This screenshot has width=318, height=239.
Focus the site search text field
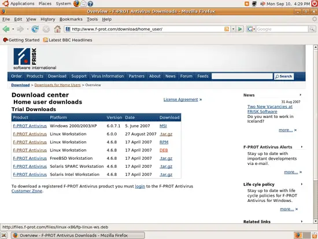(242, 76)
